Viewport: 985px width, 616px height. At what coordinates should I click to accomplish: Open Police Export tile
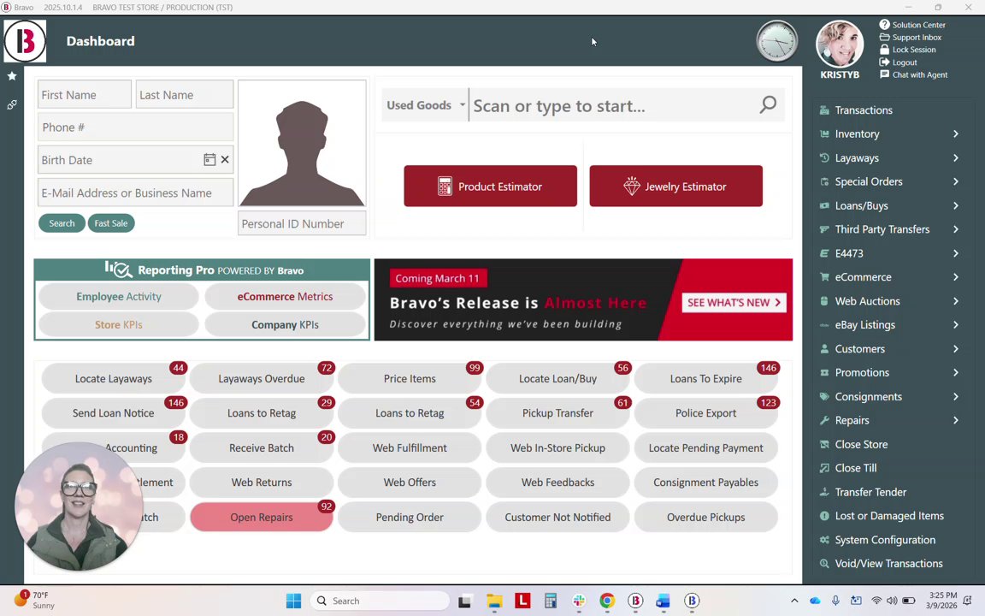[706, 413]
